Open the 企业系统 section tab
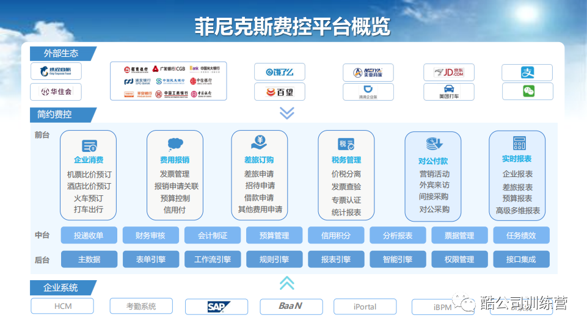The image size is (587, 329). click(60, 287)
